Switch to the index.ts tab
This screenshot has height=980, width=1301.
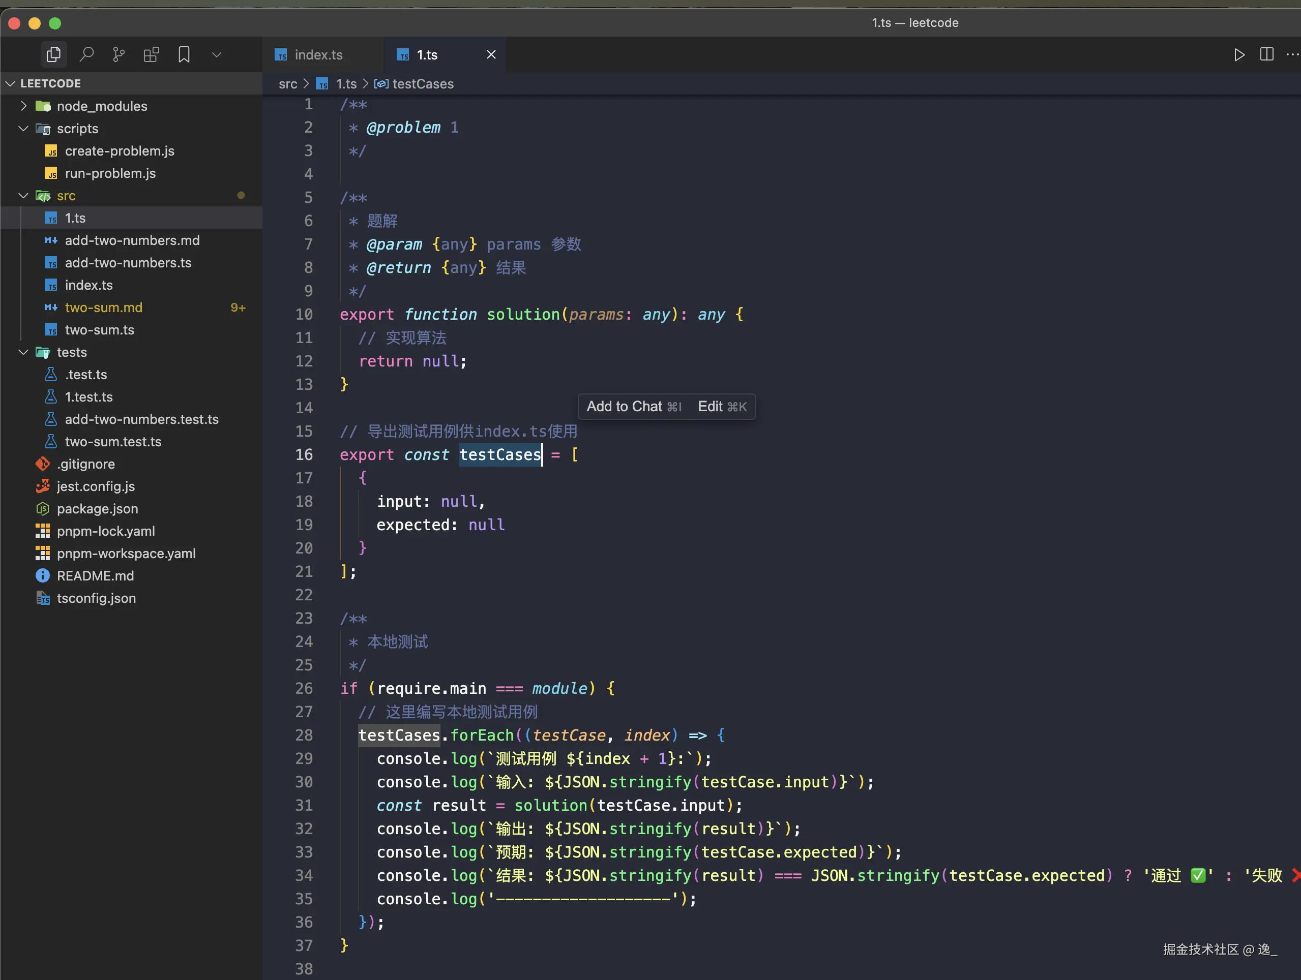[x=317, y=55]
